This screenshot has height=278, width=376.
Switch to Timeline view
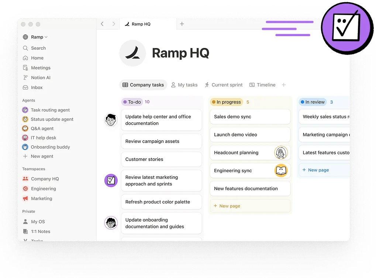(x=262, y=85)
